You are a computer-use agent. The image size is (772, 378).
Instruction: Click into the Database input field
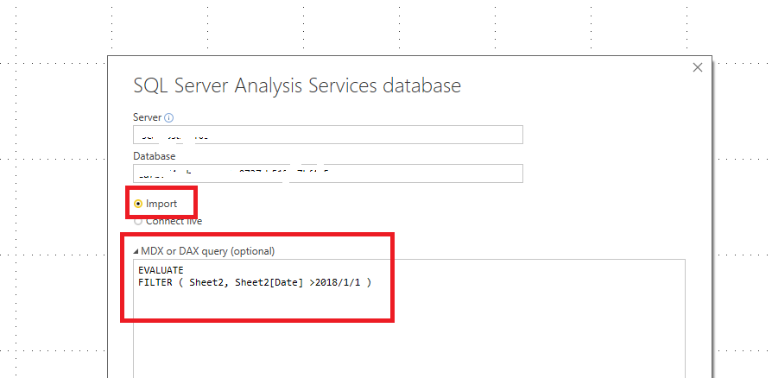pyautogui.click(x=328, y=173)
